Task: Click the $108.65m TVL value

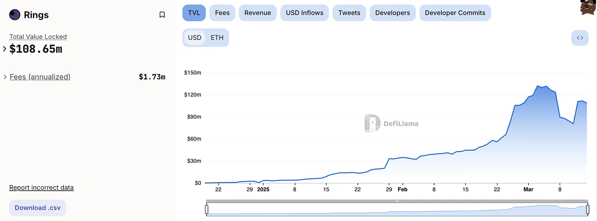Action: pyautogui.click(x=36, y=49)
